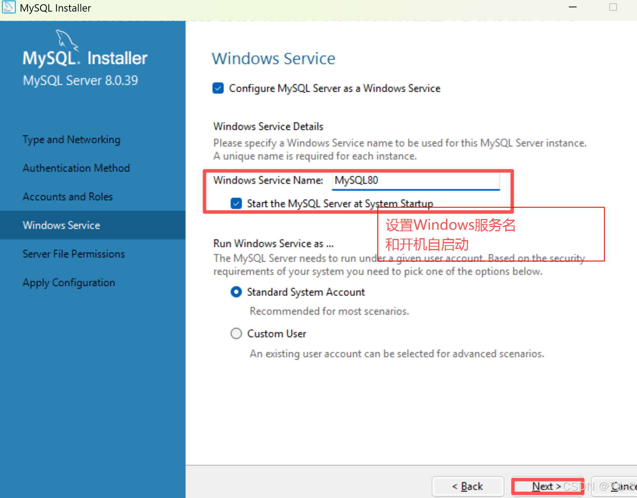Click the Windows Service Name input field
The width and height of the screenshot is (637, 498).
pos(416,180)
